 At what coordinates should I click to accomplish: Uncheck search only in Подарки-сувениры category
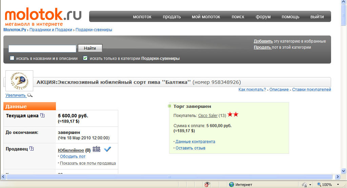(85, 58)
